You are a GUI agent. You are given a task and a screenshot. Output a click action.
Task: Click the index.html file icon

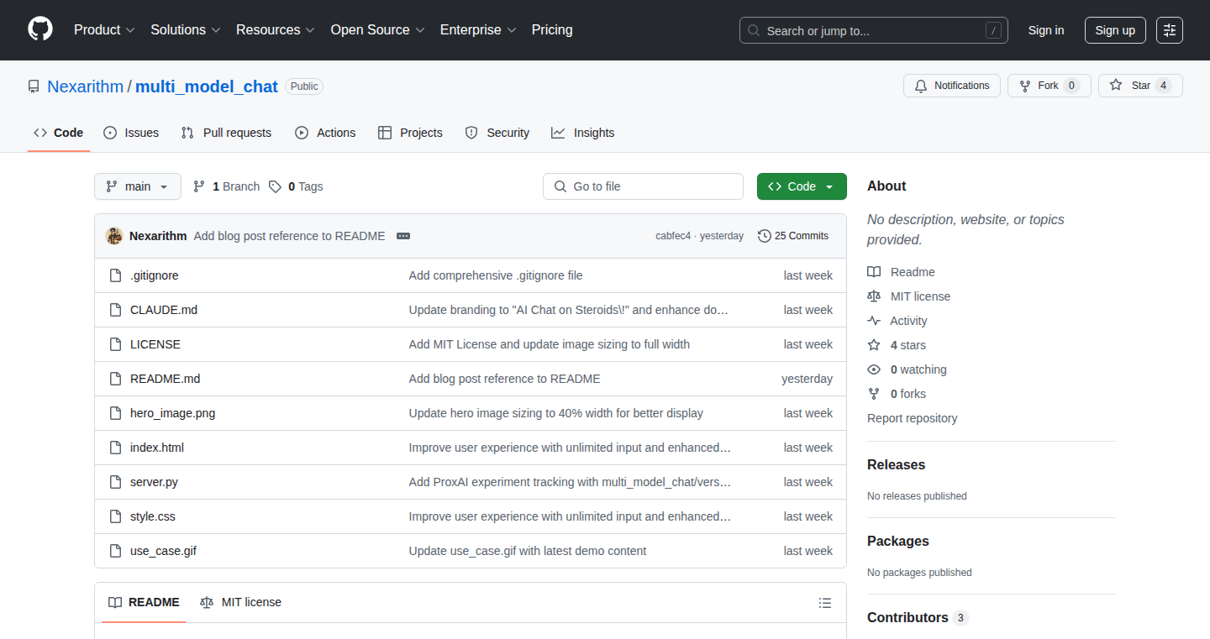pyautogui.click(x=116, y=448)
